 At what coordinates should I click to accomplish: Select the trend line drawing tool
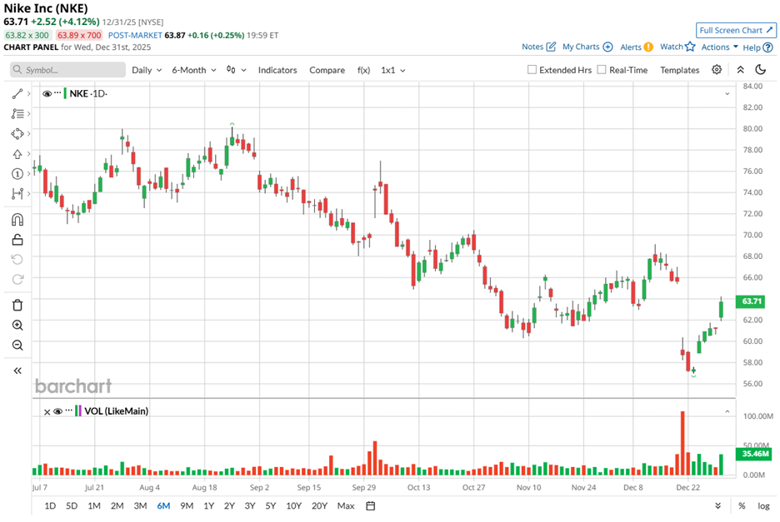(17, 93)
